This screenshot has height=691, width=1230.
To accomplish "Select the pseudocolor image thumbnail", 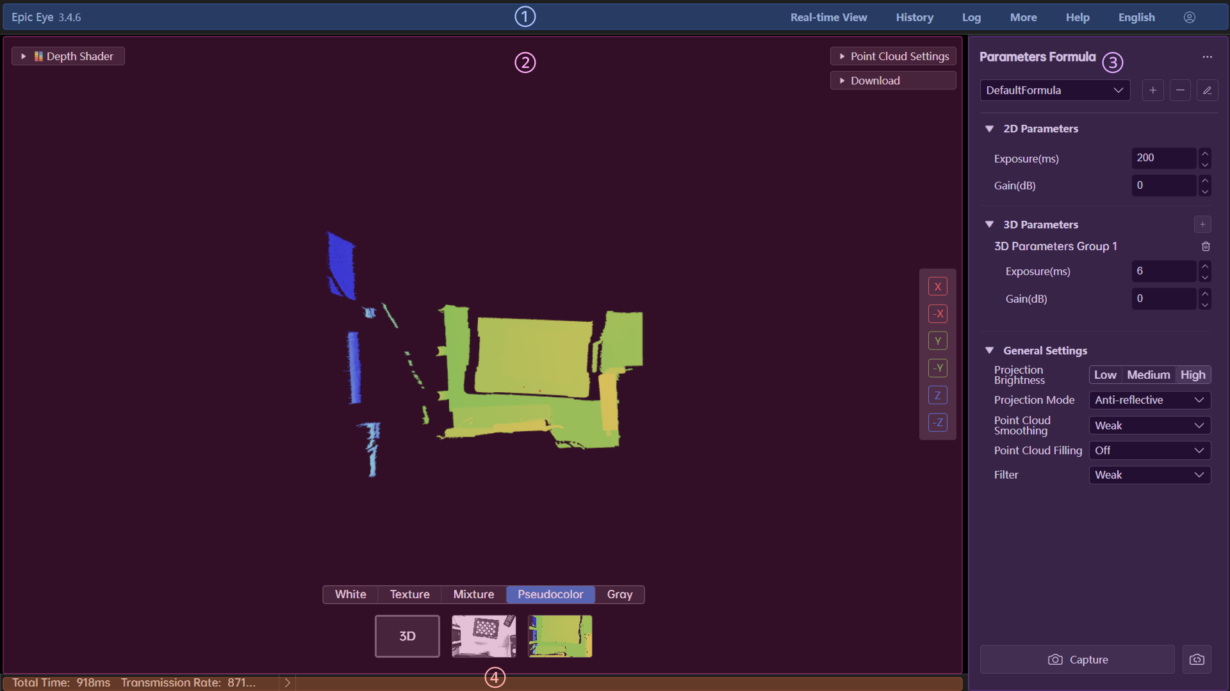I will [x=559, y=635].
